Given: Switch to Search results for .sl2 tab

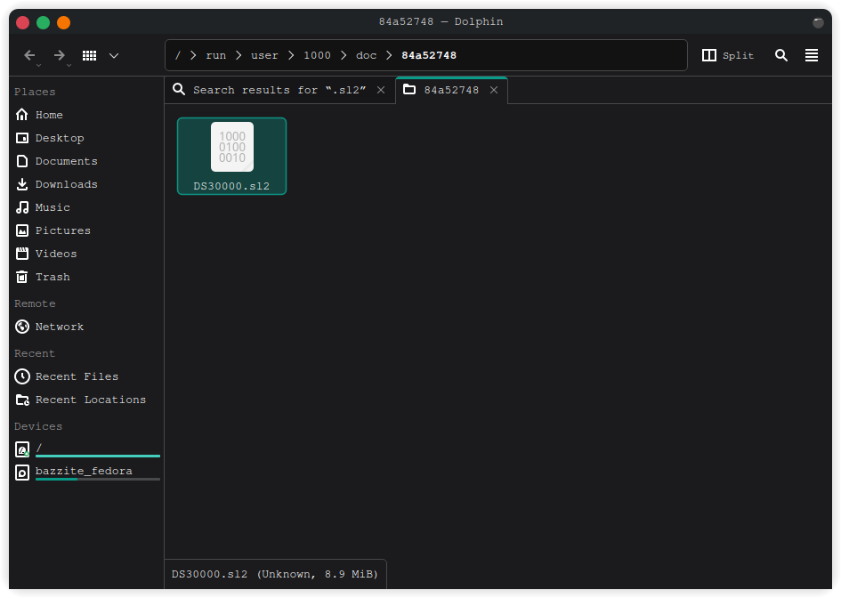Looking at the screenshot, I should 279,90.
